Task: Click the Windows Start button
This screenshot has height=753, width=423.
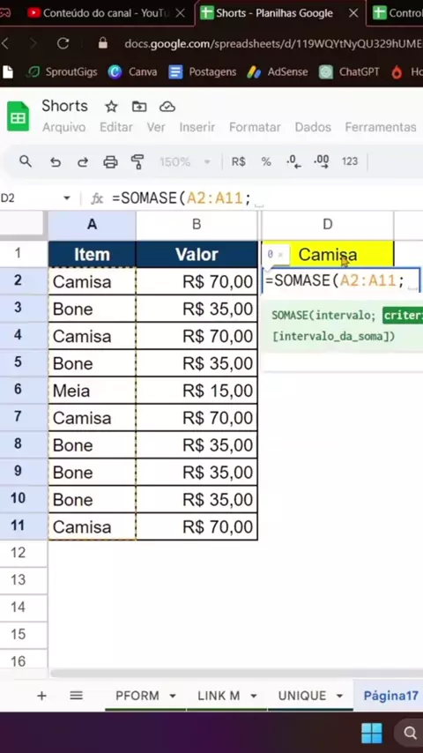Action: tap(372, 733)
